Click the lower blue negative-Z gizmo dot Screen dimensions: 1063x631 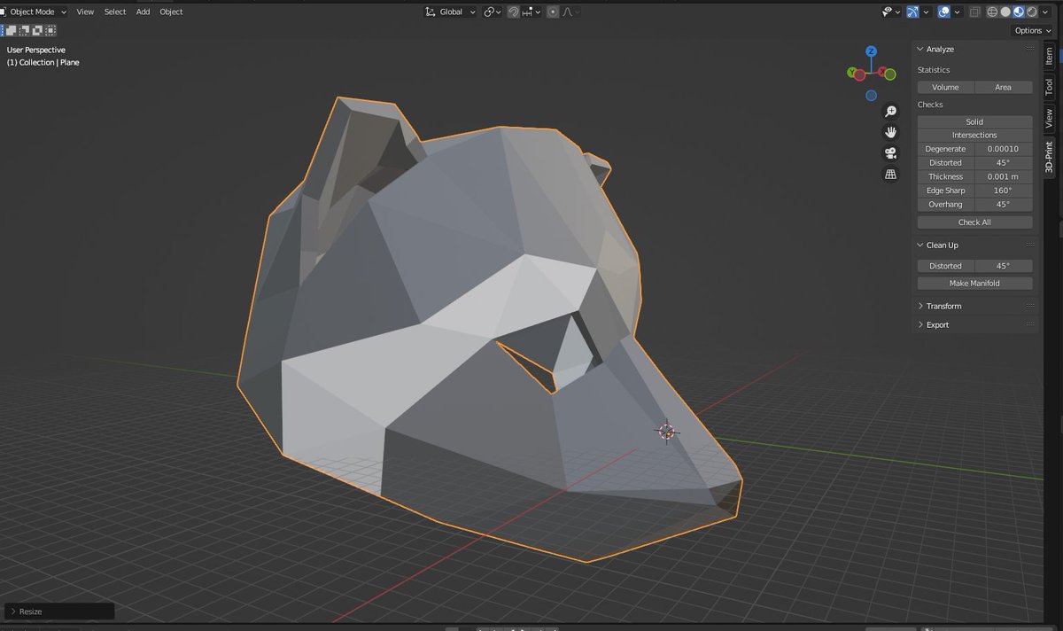coord(872,95)
